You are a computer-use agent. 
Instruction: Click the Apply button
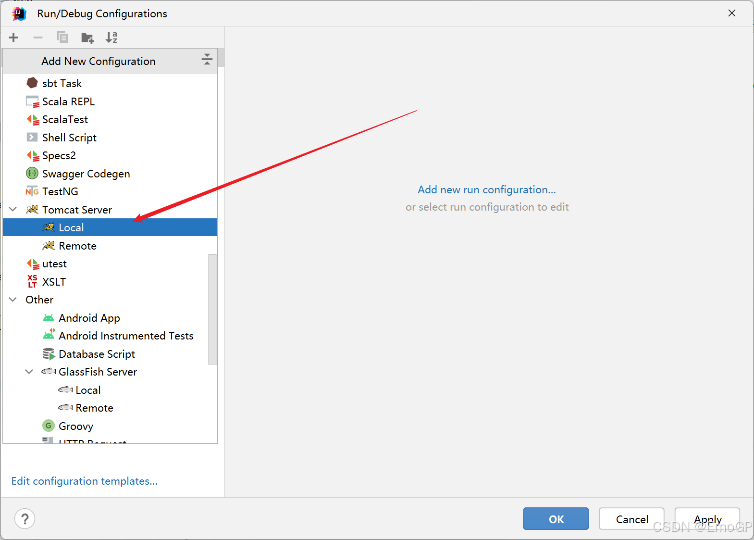coord(707,519)
